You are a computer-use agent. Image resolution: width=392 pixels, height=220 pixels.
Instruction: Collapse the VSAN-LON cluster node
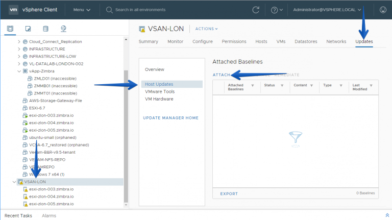(x=14, y=182)
